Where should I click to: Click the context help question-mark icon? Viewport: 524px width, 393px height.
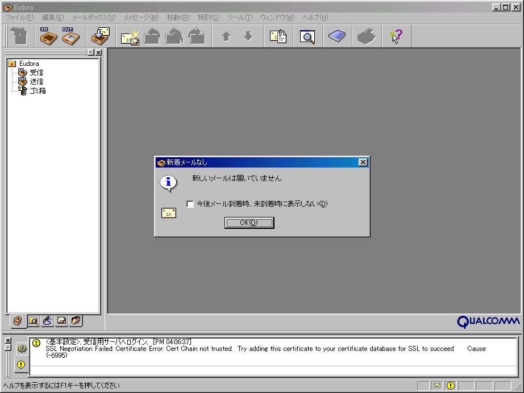(x=396, y=36)
